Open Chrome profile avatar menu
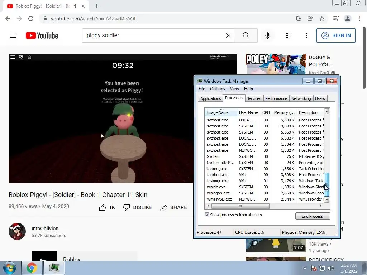Screen dimensions: 367x275 [348, 19]
